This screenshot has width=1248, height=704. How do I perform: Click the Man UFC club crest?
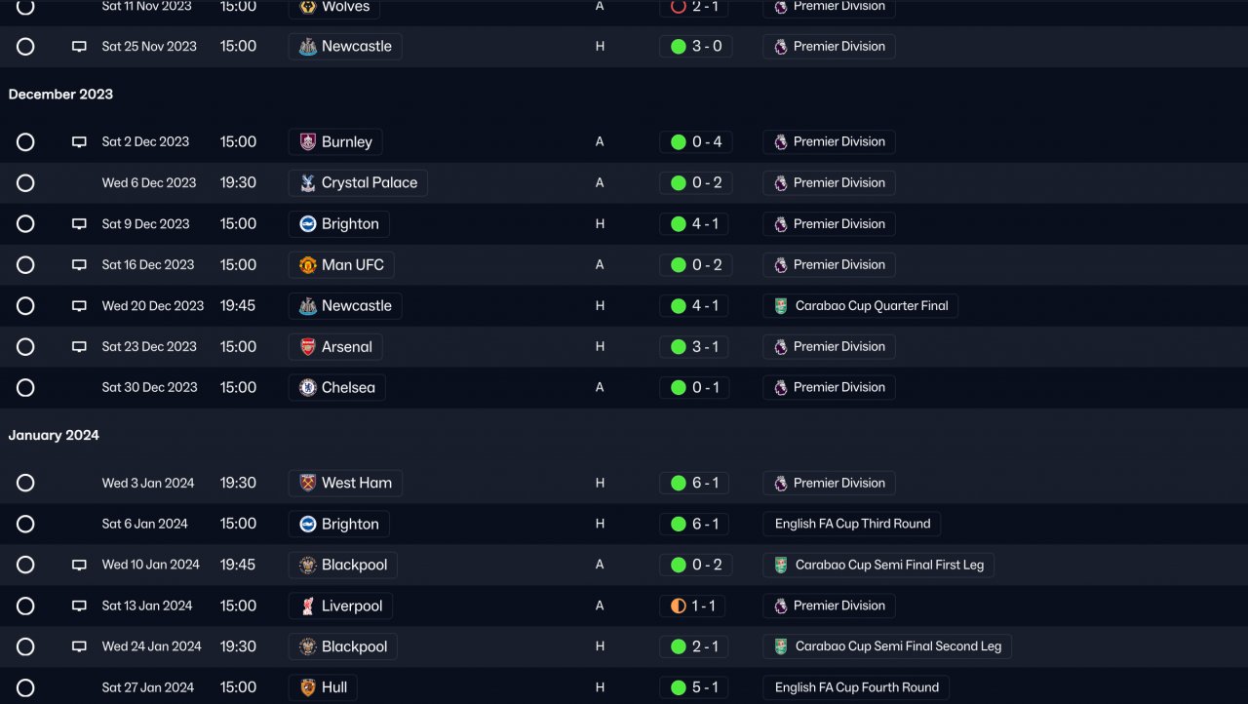click(308, 265)
